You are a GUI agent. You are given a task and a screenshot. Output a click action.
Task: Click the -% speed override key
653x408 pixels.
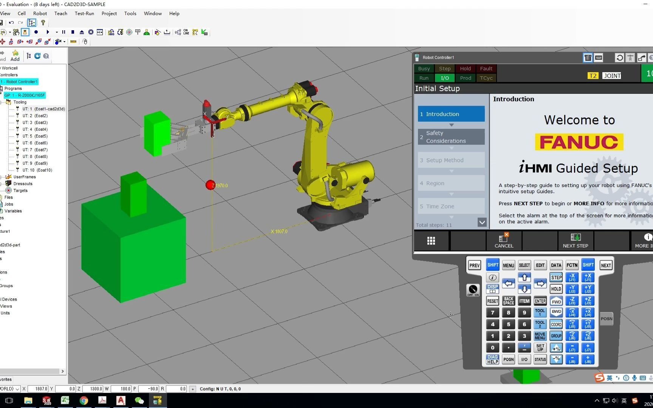click(x=556, y=359)
